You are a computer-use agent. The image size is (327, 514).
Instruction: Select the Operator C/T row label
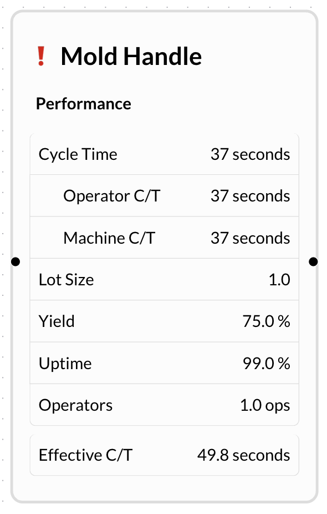pos(111,196)
